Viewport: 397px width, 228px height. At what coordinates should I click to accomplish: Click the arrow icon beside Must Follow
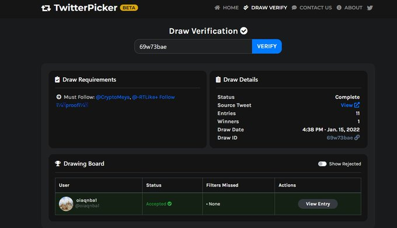59,97
